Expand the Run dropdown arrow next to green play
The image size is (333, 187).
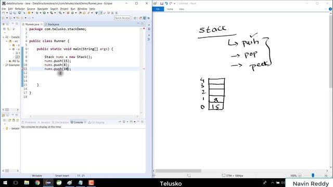coord(47,13)
